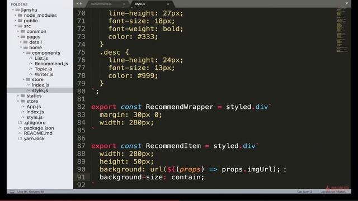
Task: Open the .gitignore file
Action: coord(35,123)
